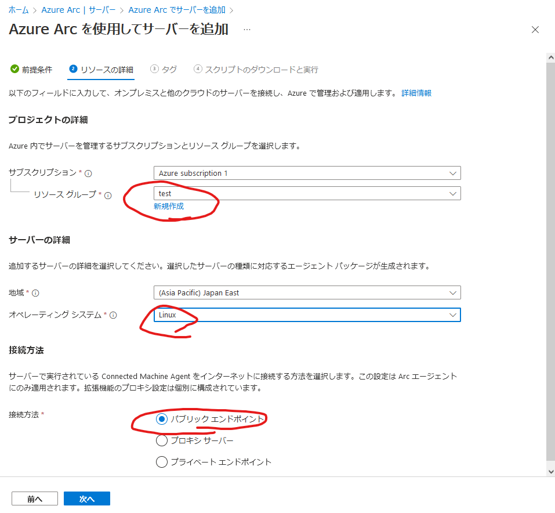Open スクリプトのダウンロードと実行 step tab
Screen dimensions: 555x513
(x=256, y=70)
